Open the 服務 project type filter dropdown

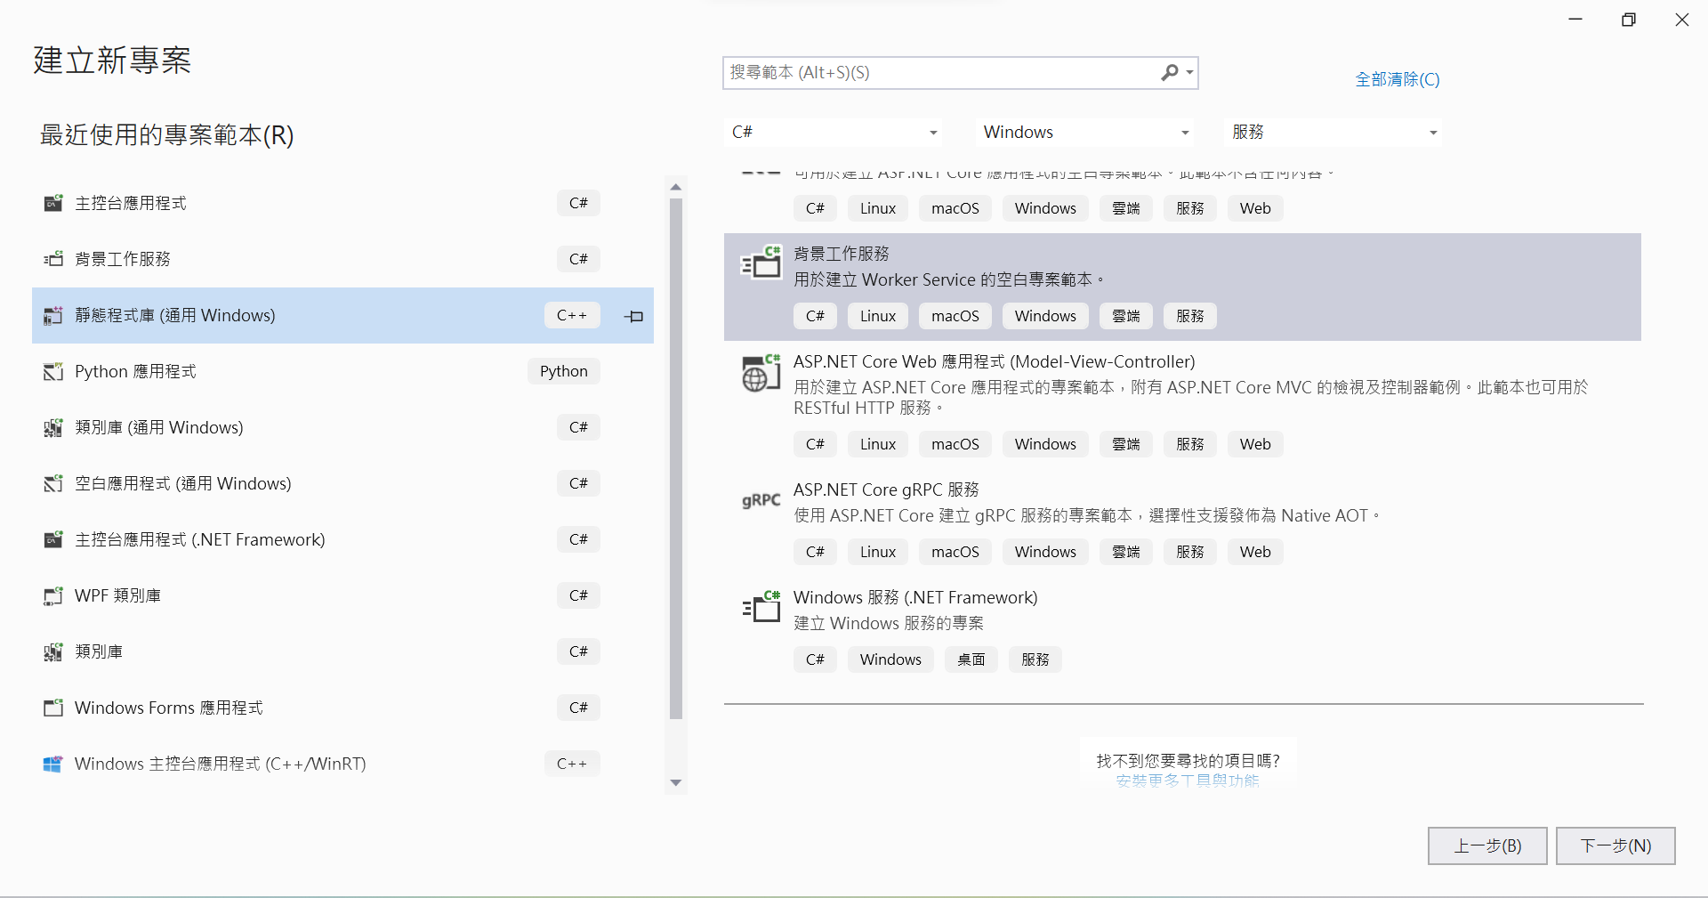coord(1333,132)
